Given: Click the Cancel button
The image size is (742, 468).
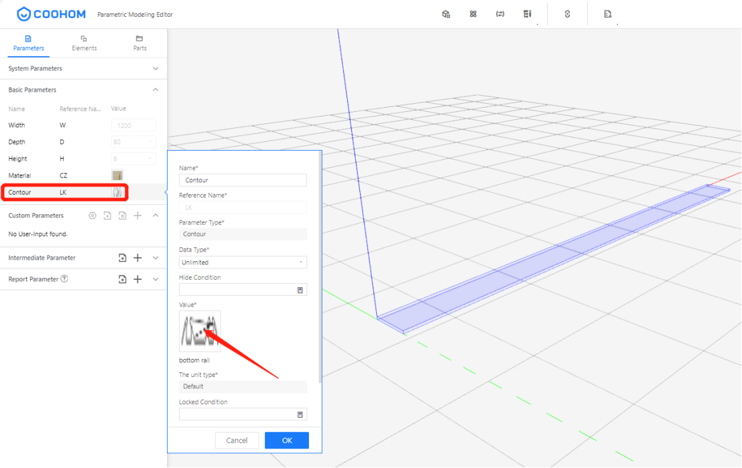Looking at the screenshot, I should click(x=237, y=441).
